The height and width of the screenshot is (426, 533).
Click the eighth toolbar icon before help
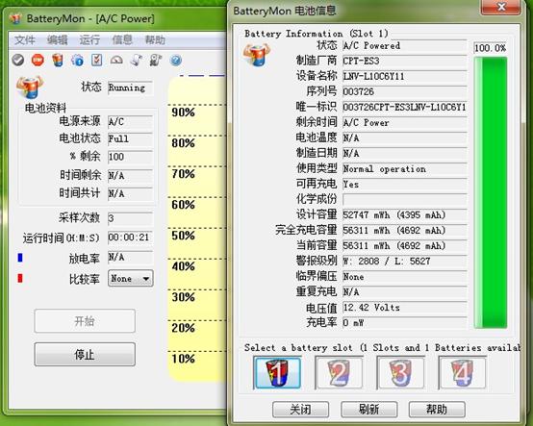(x=156, y=61)
